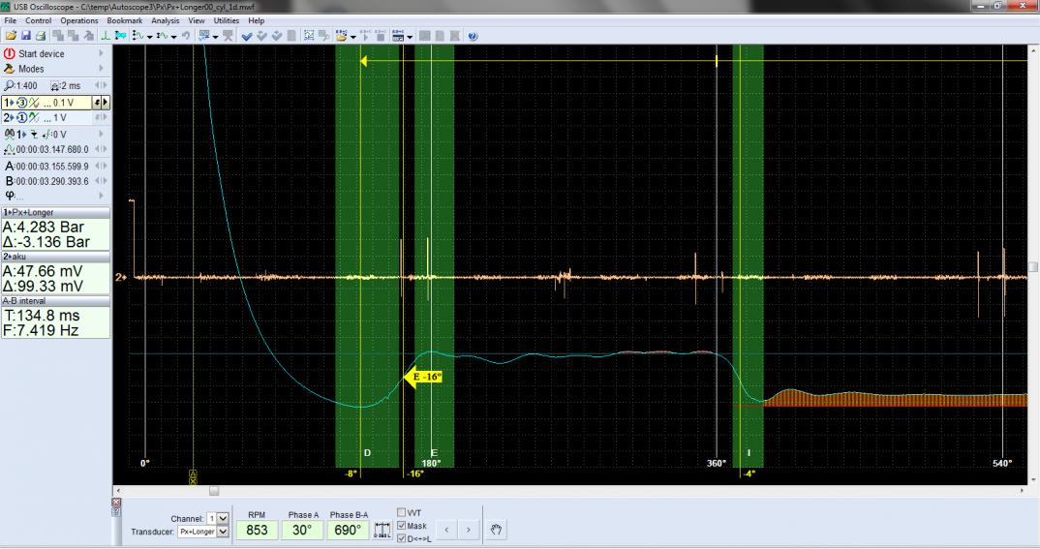Image resolution: width=1040 pixels, height=549 pixels.
Task: Toggle the D<=>L checkbox
Action: point(402,538)
